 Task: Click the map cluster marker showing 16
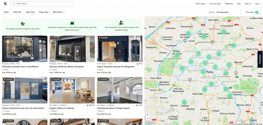[229, 65]
